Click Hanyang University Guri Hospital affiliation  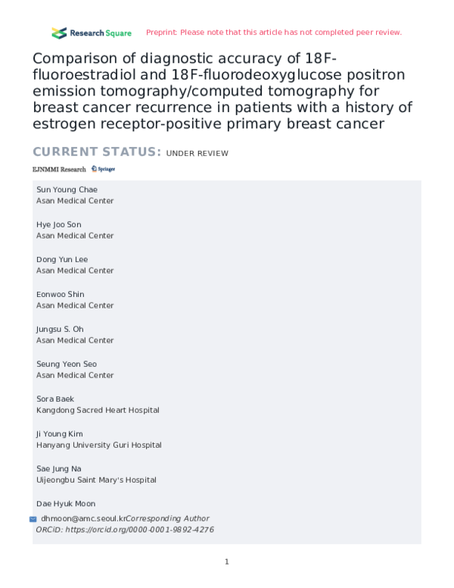coord(98,445)
